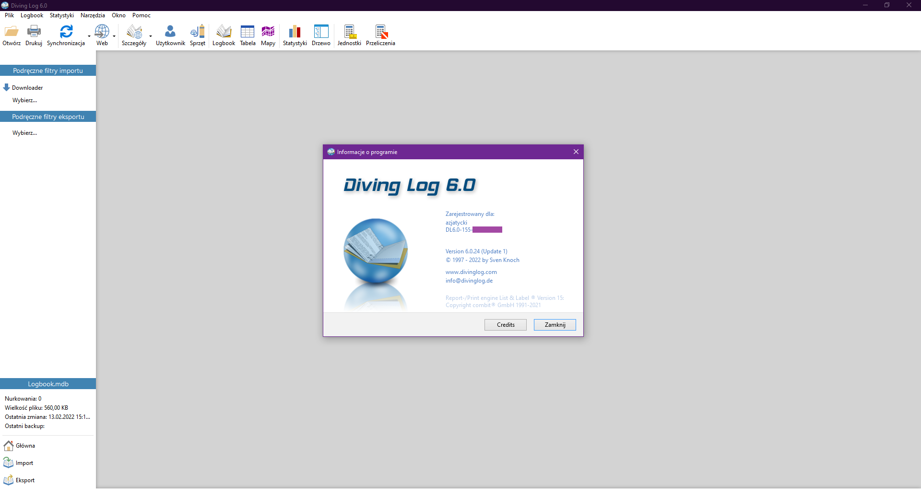Viewport: 921px width, 499px height.
Task: Click the info@divinglog.de email link
Action: click(469, 281)
